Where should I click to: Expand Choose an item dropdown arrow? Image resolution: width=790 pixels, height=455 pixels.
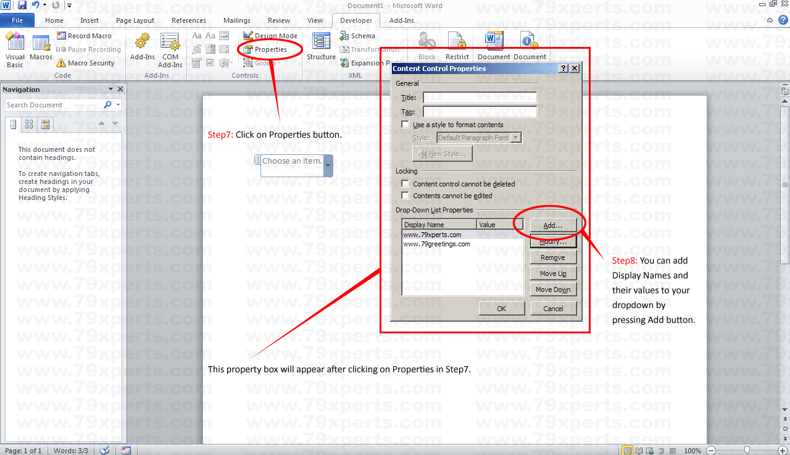[x=328, y=165]
